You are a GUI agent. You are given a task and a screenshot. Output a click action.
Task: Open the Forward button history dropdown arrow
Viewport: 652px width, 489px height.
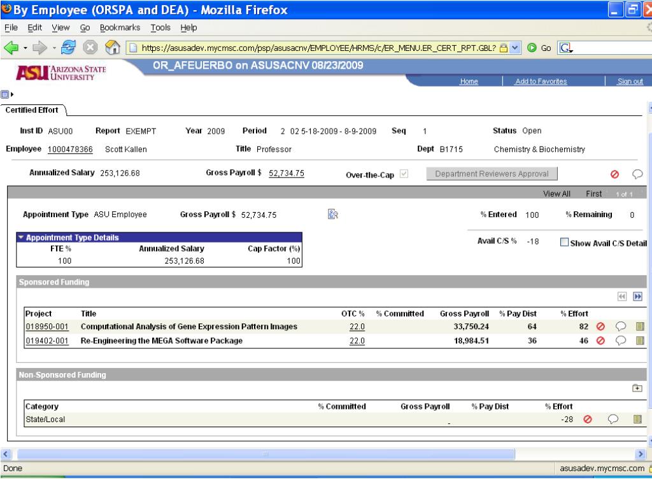[x=54, y=48]
